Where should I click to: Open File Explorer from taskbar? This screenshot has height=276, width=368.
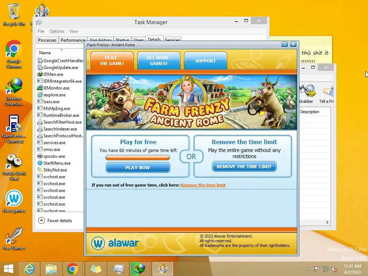coord(51,269)
